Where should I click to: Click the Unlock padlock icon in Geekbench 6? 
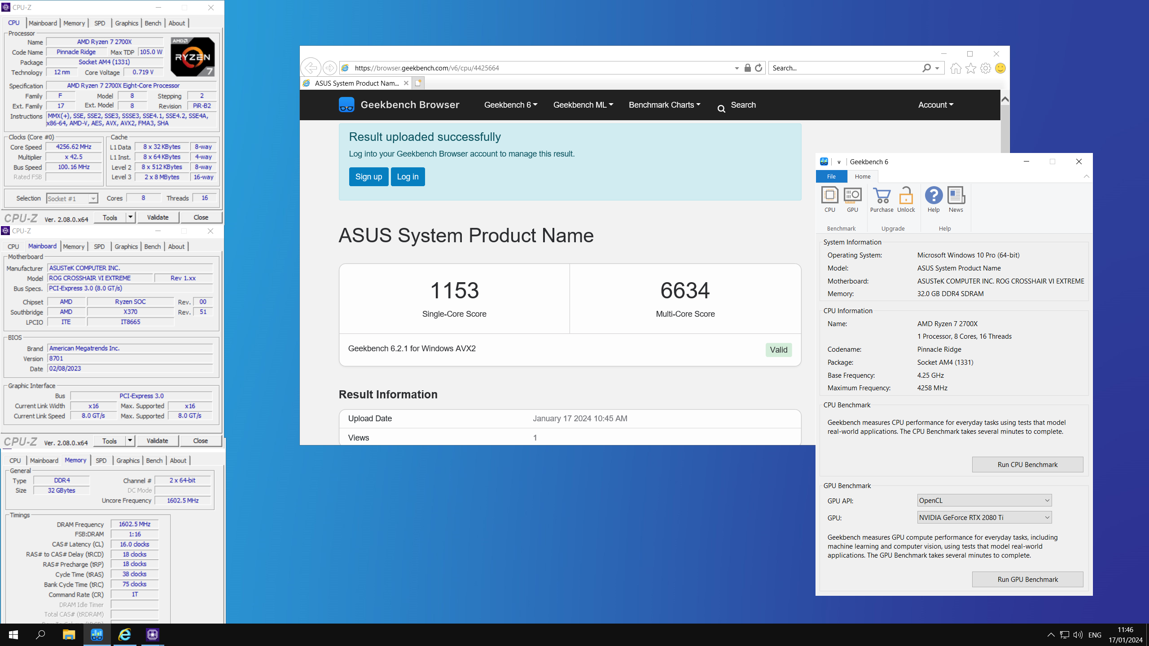click(x=906, y=200)
